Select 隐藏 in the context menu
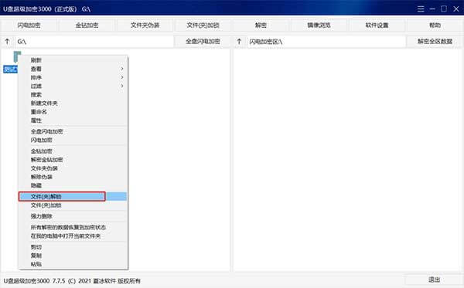The image size is (464, 288). [73, 185]
